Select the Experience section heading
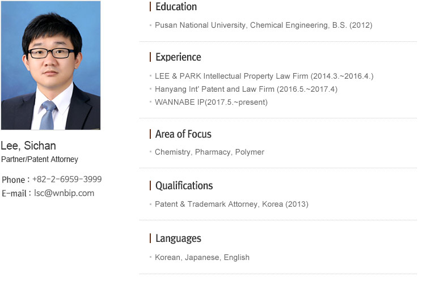This screenshot has height=294, width=431. [x=179, y=57]
